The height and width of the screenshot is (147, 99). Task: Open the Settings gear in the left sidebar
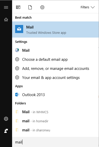coord(6,119)
